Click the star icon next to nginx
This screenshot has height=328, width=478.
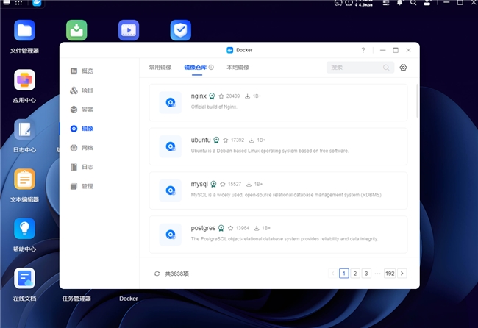coord(221,96)
